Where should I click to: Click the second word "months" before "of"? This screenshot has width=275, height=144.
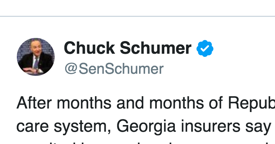pos(177,103)
